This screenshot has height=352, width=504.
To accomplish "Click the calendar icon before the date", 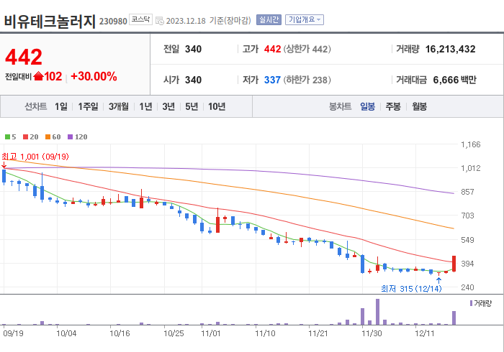I will click(160, 21).
